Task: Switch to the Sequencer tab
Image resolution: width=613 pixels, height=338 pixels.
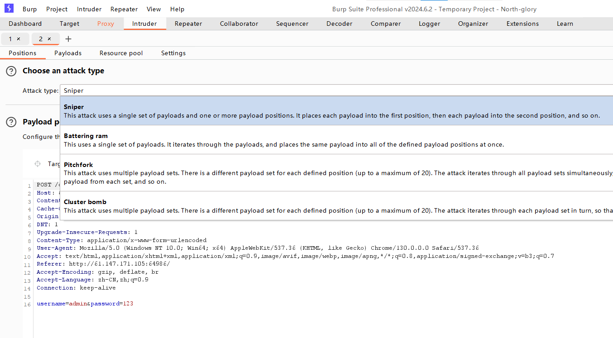Action: coord(292,24)
